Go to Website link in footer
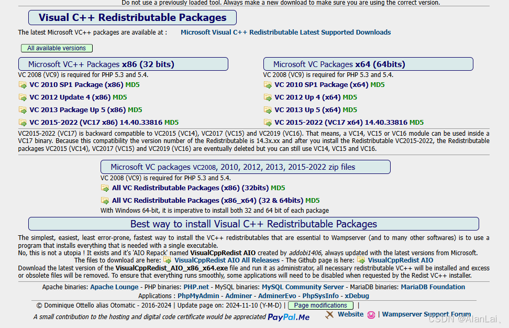Image resolution: width=509 pixels, height=328 pixels. tap(350, 314)
